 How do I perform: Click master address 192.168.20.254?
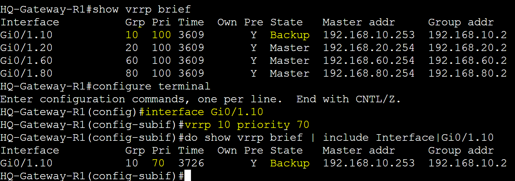point(369,48)
